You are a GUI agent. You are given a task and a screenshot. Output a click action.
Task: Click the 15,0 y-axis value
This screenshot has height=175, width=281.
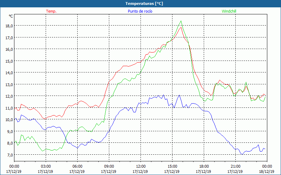[9, 61]
